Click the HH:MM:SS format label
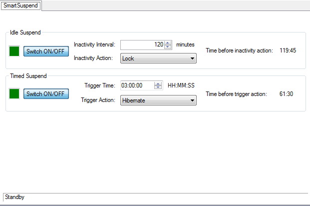 coord(181,85)
